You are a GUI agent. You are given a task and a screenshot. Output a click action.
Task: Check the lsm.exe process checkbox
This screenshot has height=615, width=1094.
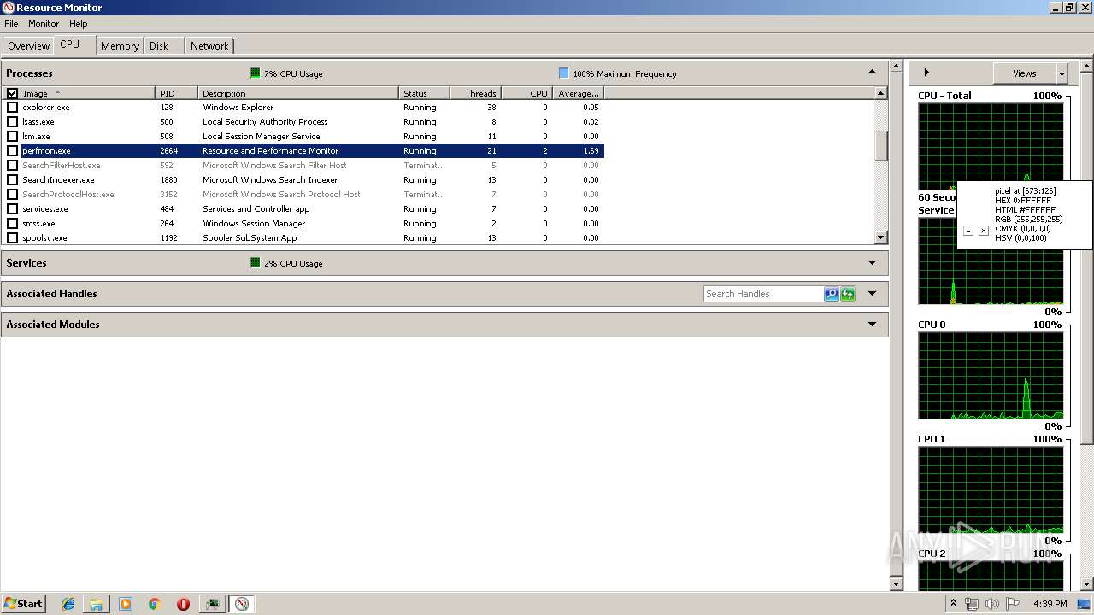(12, 137)
